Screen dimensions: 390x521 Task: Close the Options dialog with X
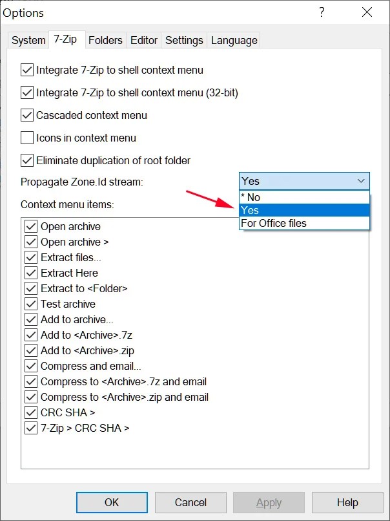(367, 13)
